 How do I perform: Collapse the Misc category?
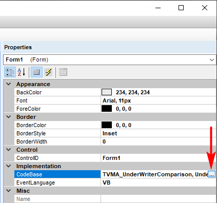[9, 191]
